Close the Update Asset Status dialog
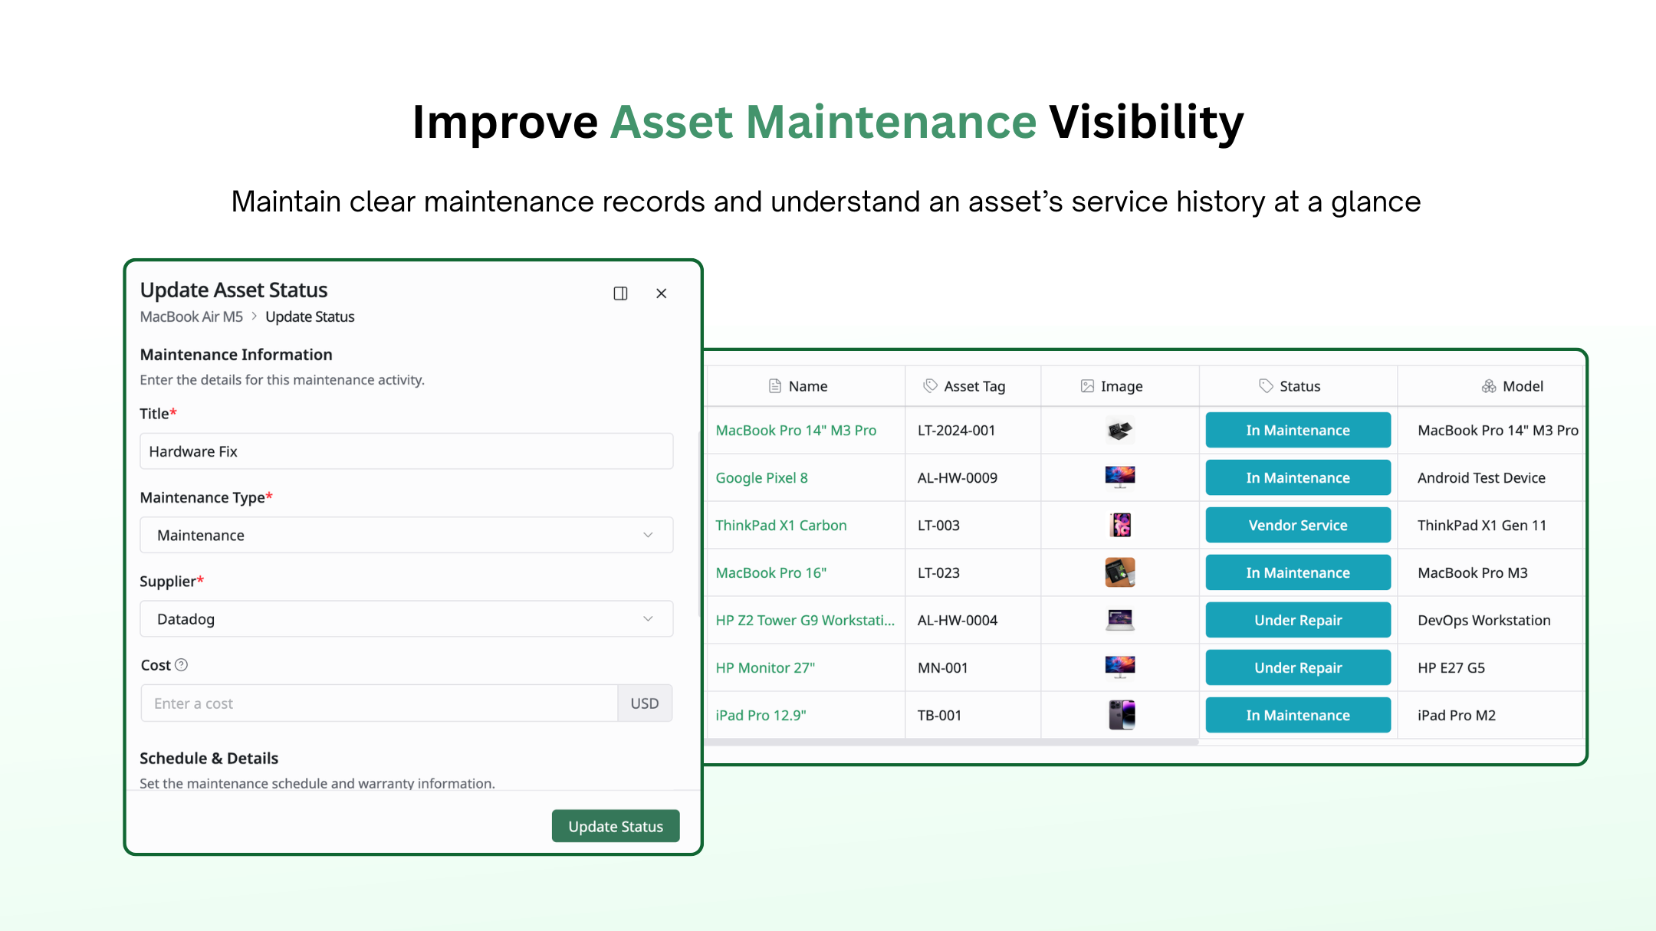The image size is (1656, 931). click(662, 293)
